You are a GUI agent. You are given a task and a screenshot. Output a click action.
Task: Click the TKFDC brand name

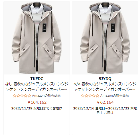(x=37, y=79)
